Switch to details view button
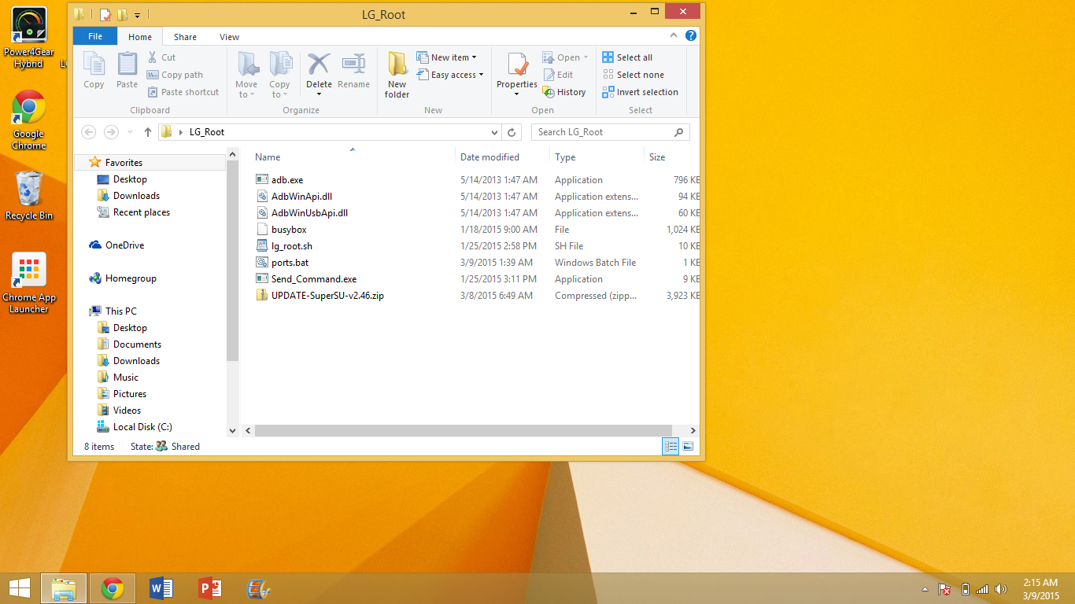The width and height of the screenshot is (1075, 604). click(x=670, y=446)
